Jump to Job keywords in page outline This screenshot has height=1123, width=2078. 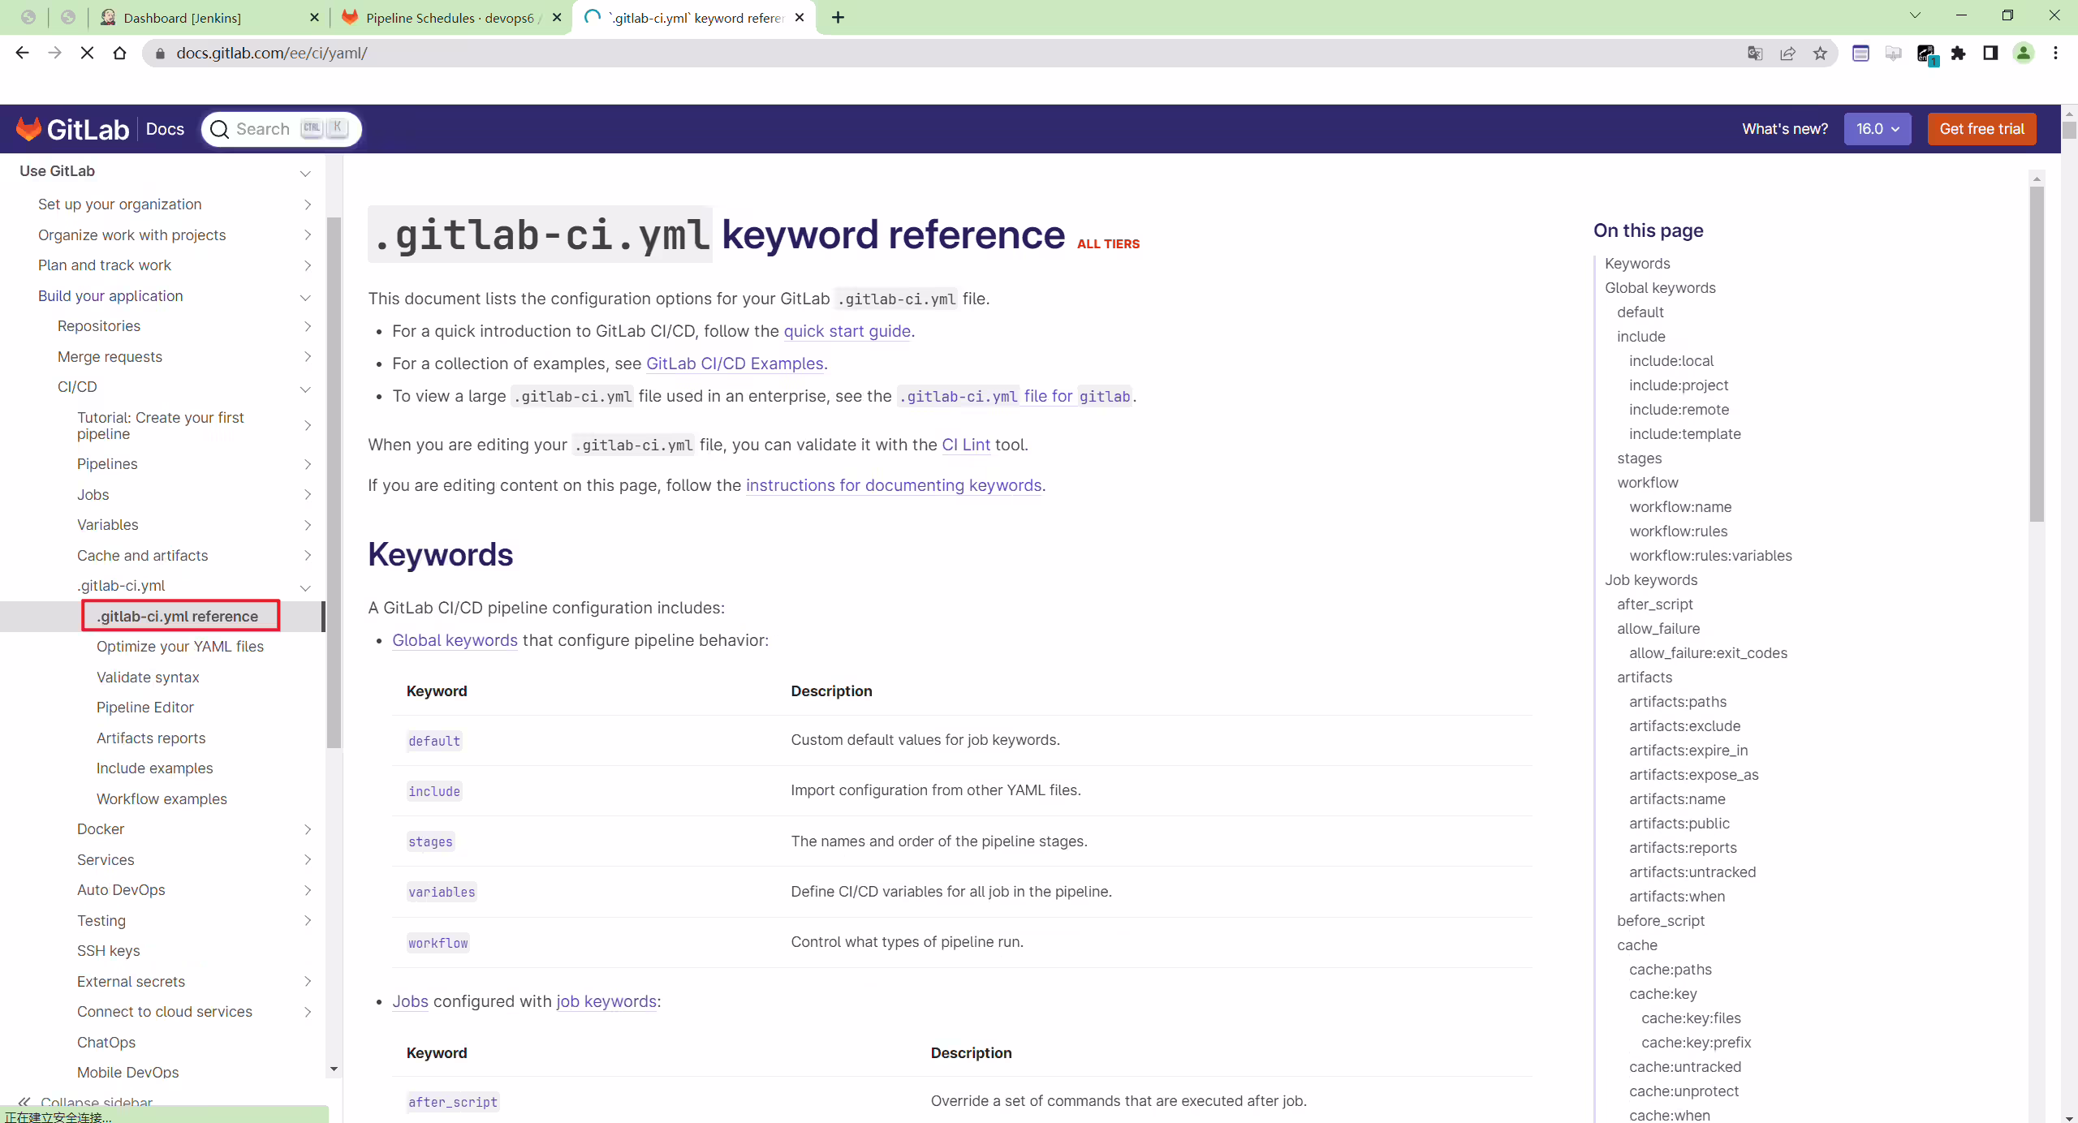point(1651,580)
